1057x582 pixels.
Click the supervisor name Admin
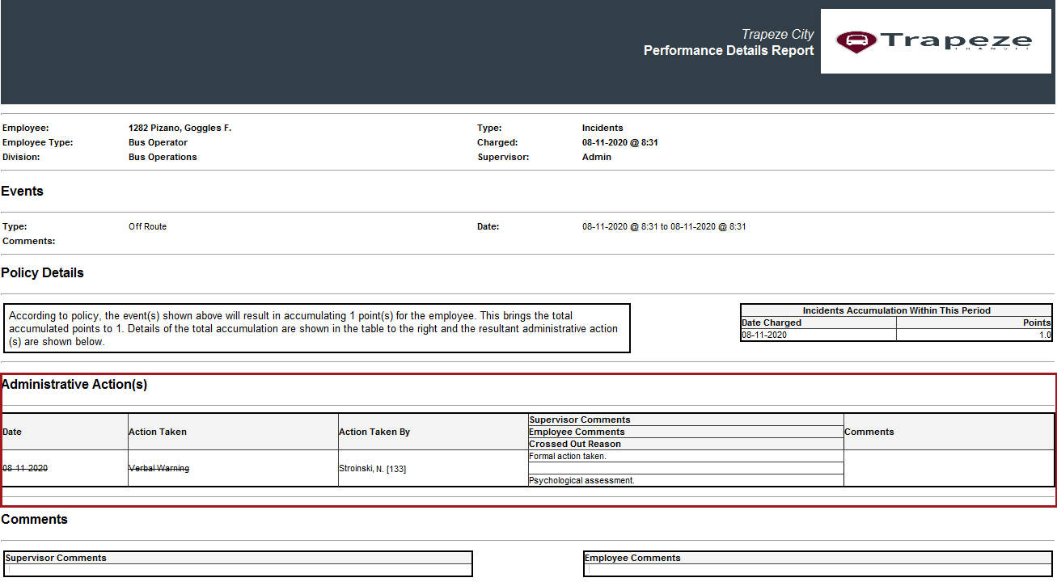596,156
